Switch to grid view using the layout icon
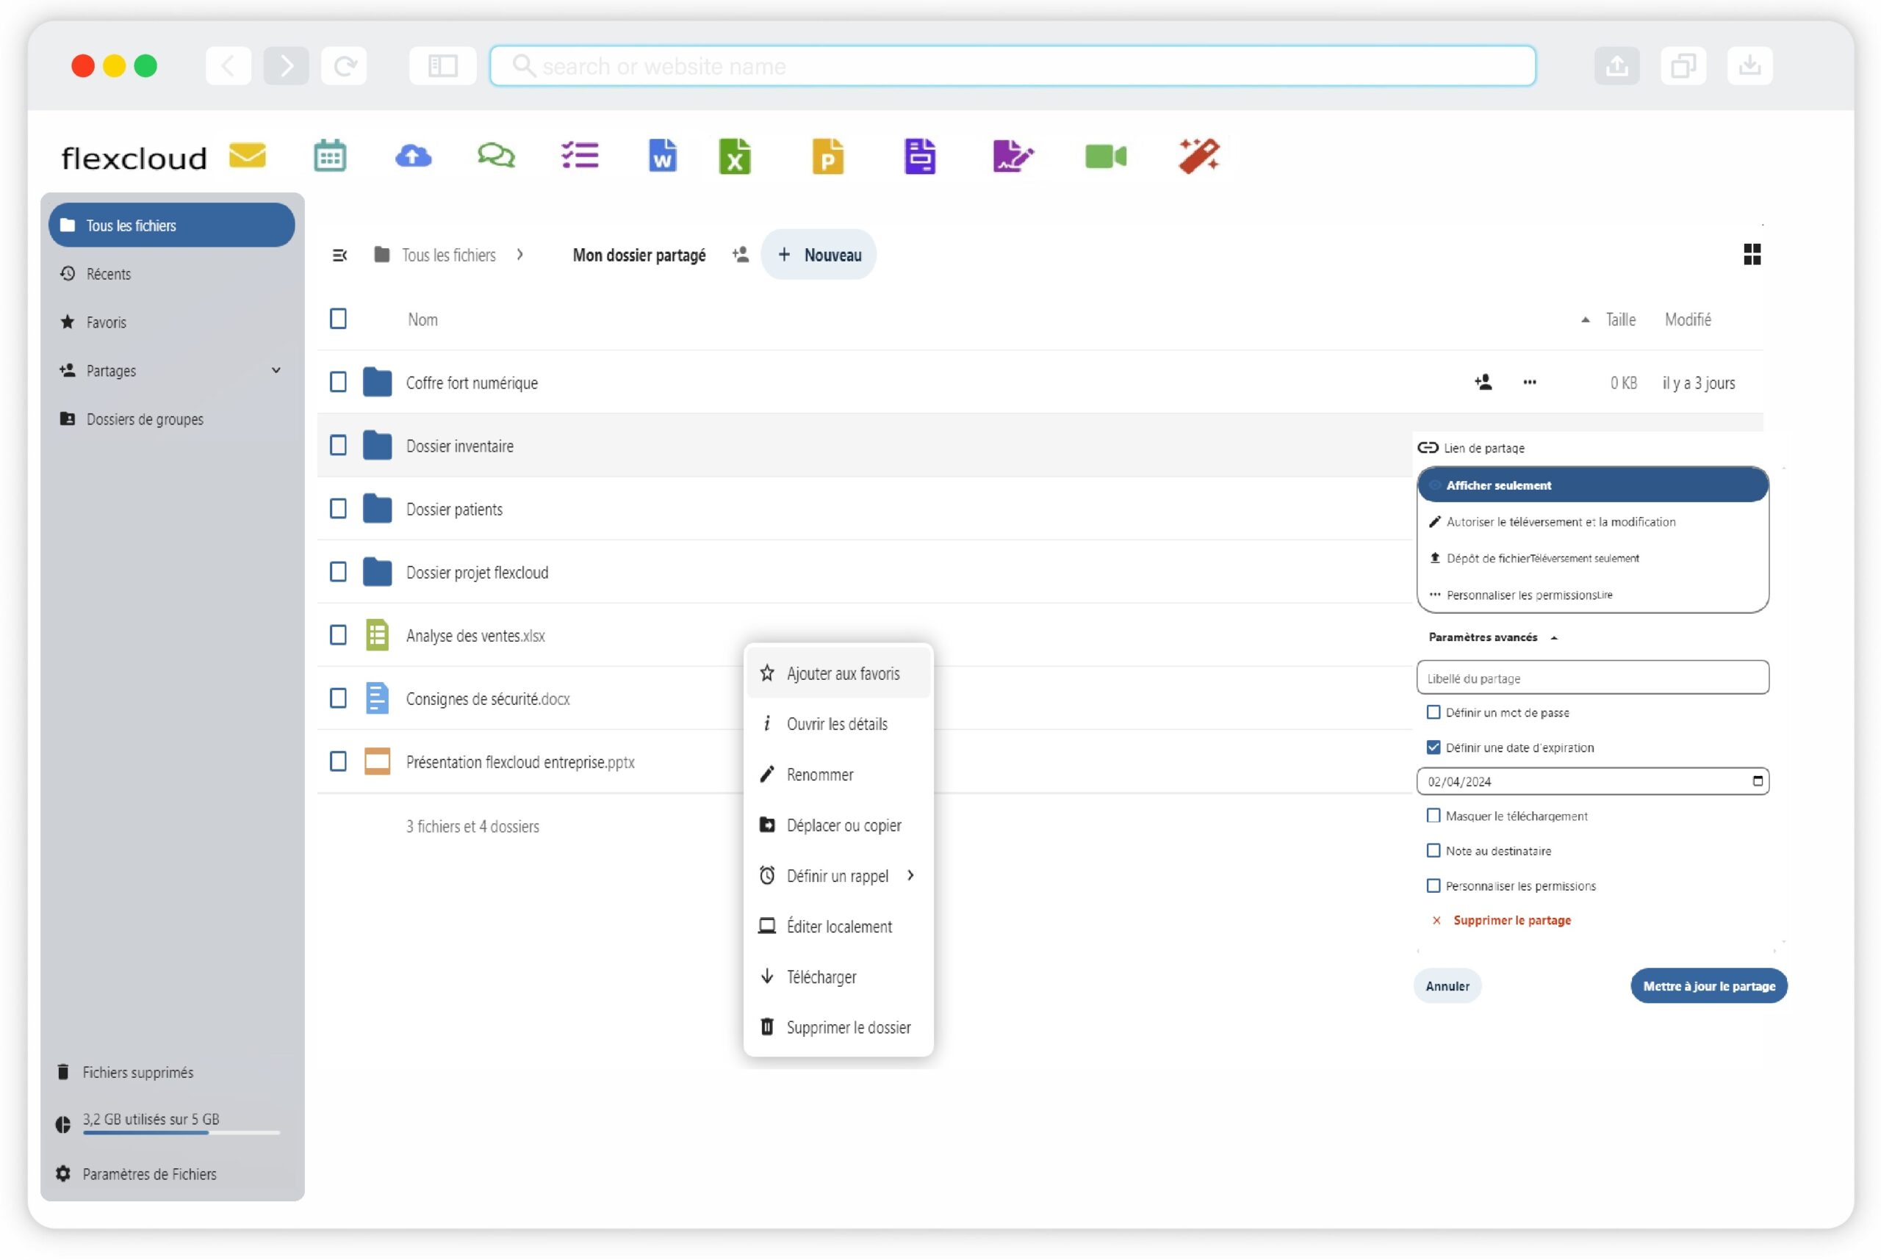 pyautogui.click(x=1752, y=254)
